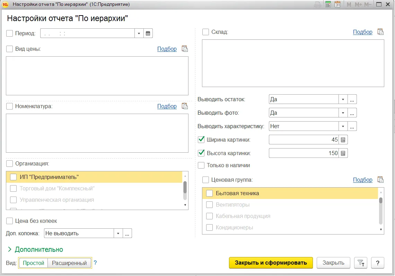This screenshot has width=395, height=276.
Task: Enable the Только в наличии checkbox
Action: point(201,165)
